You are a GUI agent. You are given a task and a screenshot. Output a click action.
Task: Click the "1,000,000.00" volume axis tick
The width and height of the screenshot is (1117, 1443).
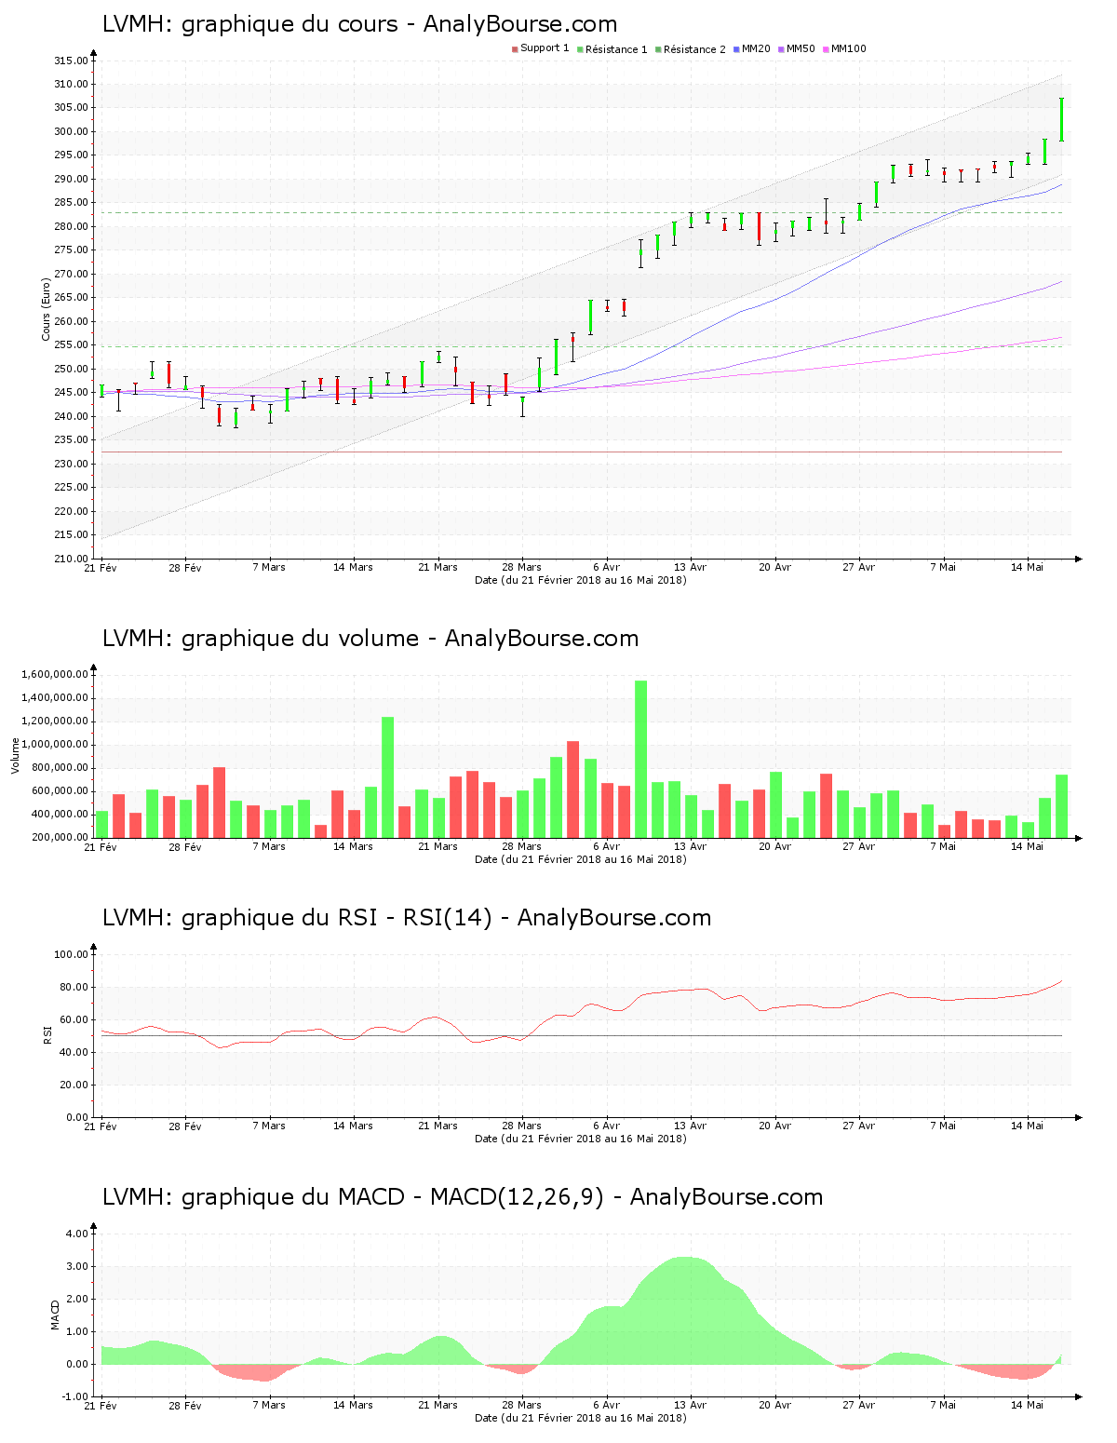pos(54,744)
